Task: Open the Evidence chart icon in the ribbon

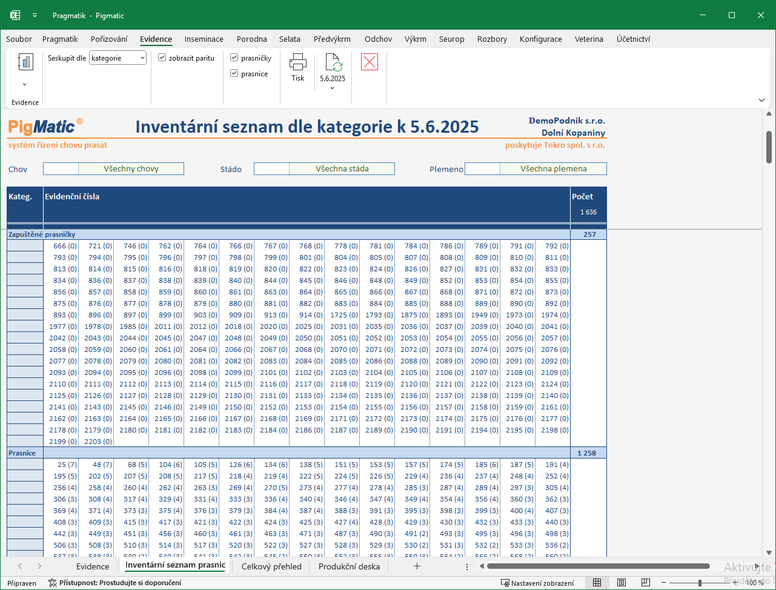Action: [x=25, y=62]
